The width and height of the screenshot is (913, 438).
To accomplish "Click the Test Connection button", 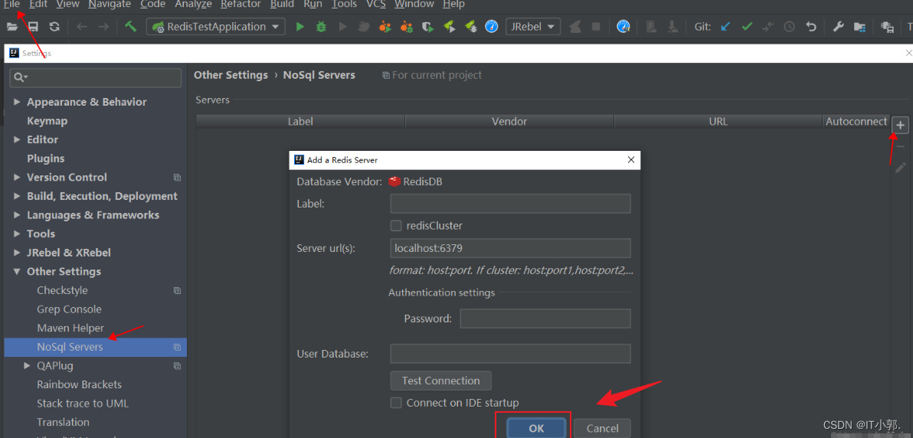I will point(440,381).
